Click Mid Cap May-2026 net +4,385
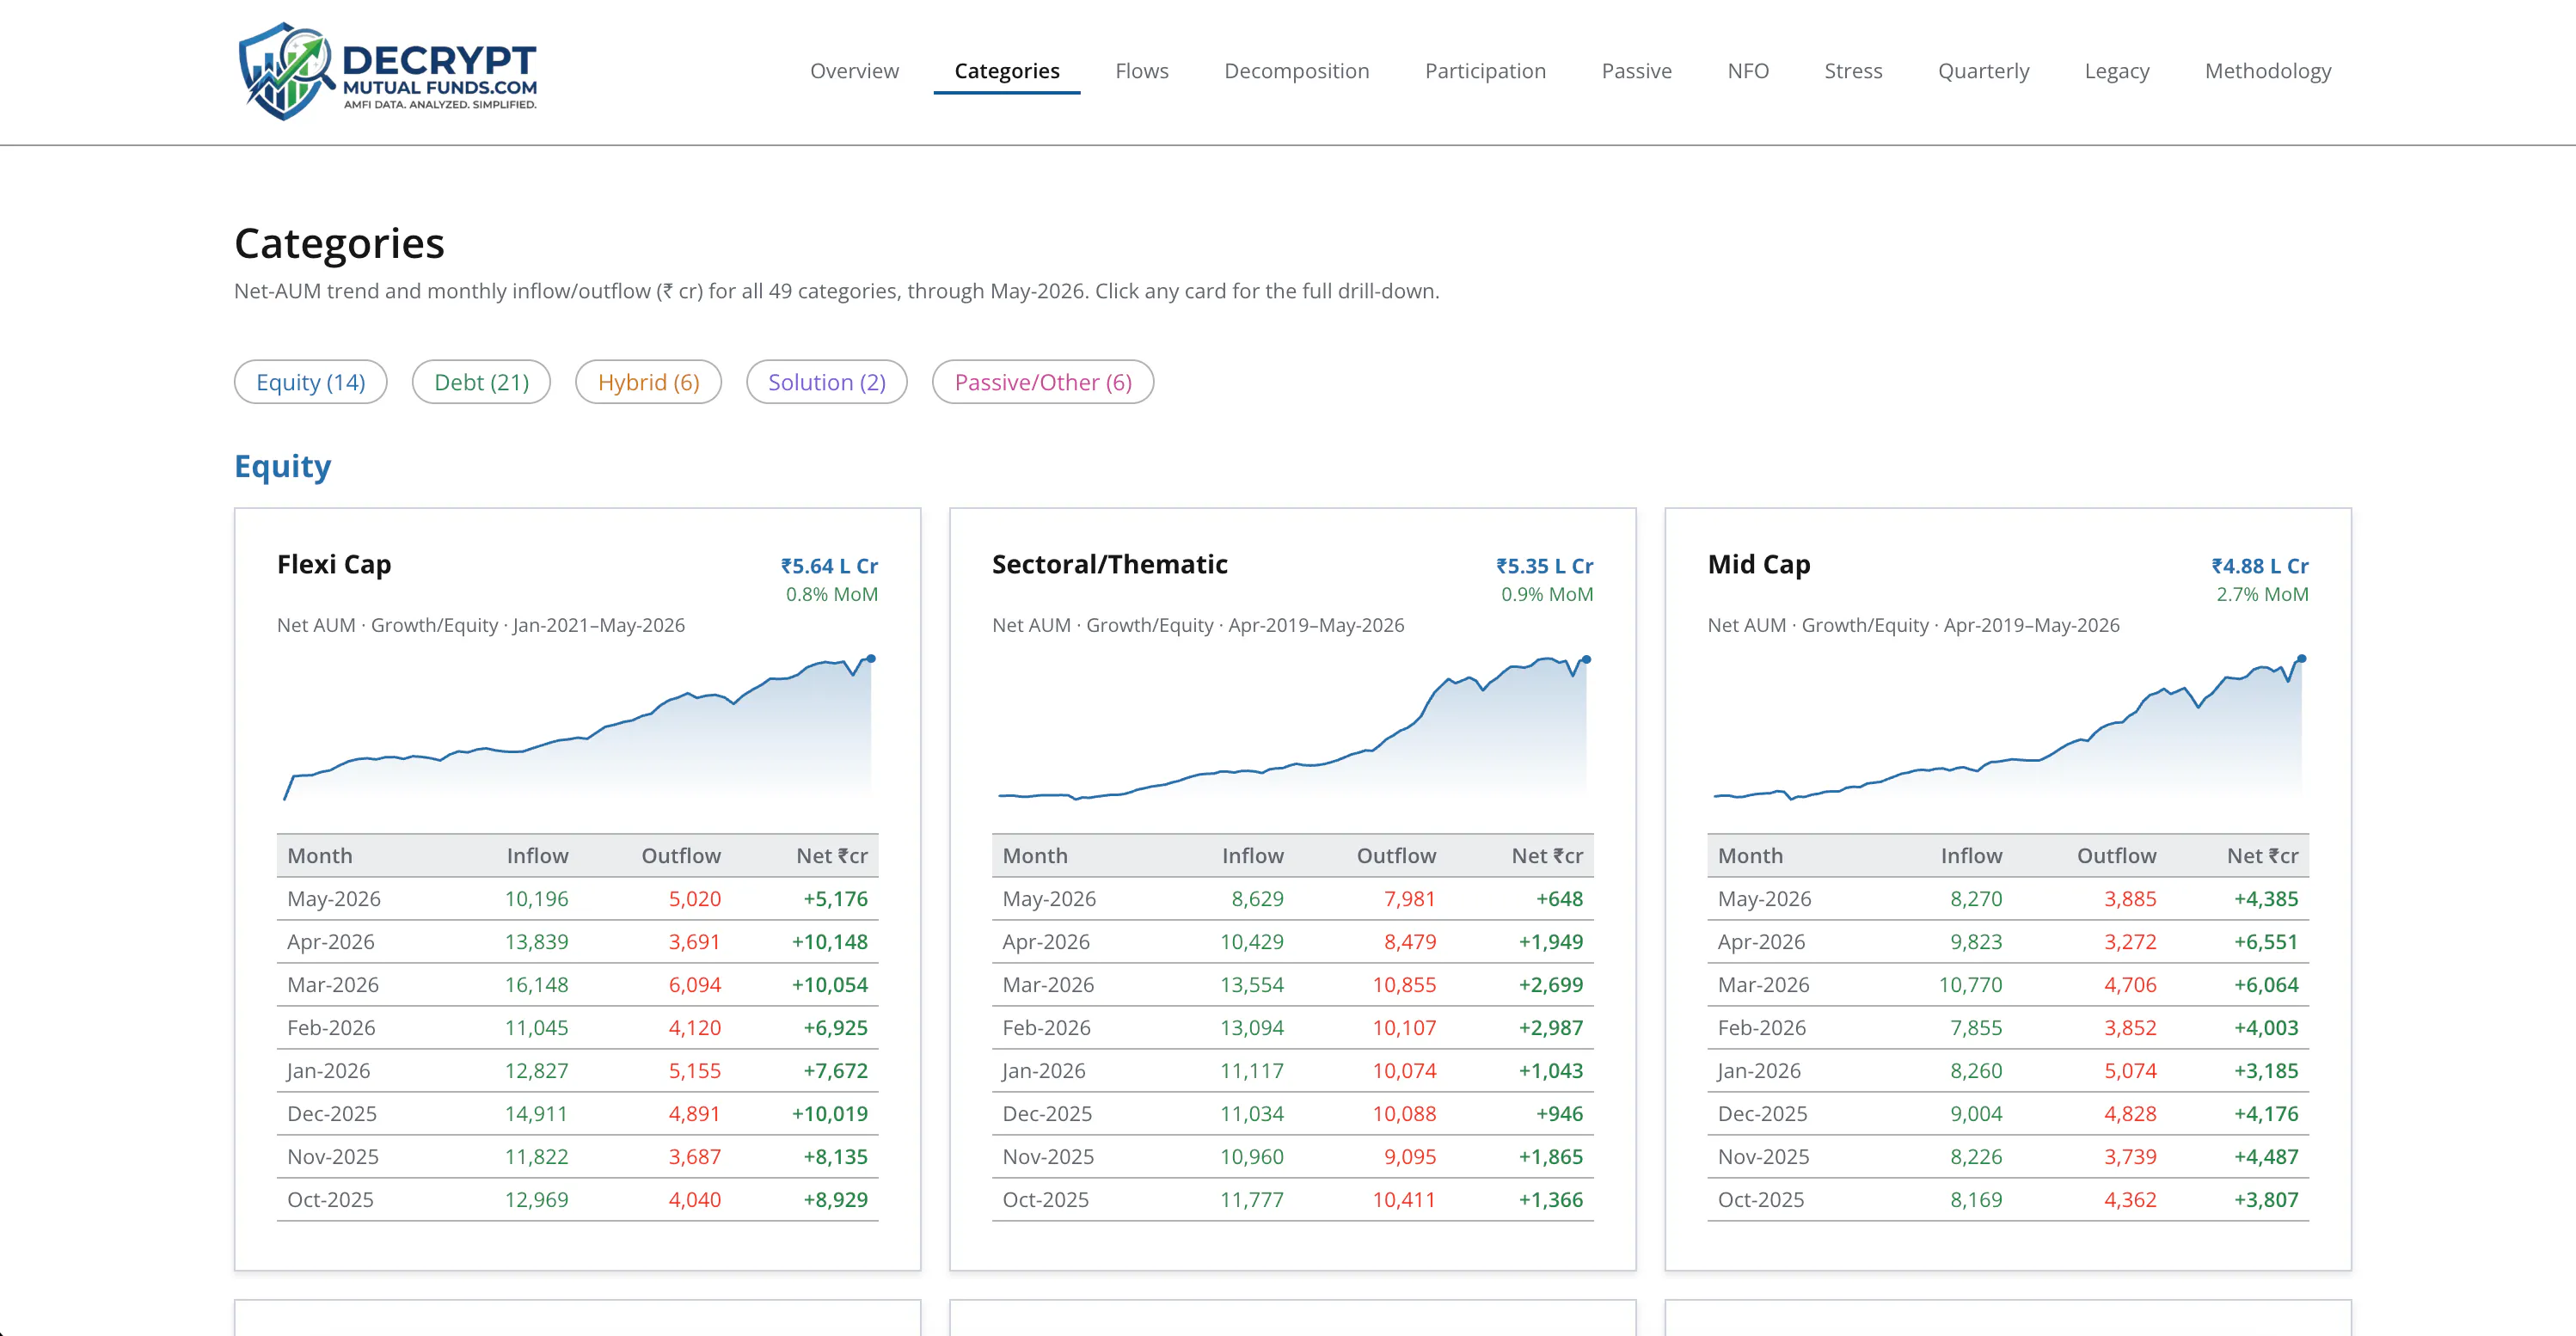Image resolution: width=2576 pixels, height=1336 pixels. [x=2266, y=899]
